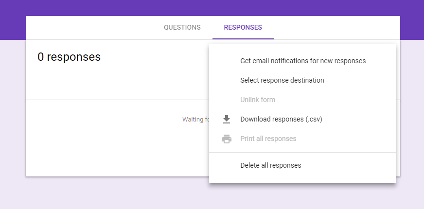Click the greyed-out Unlink form entry
Screen dimensions: 424x209
coord(258,100)
